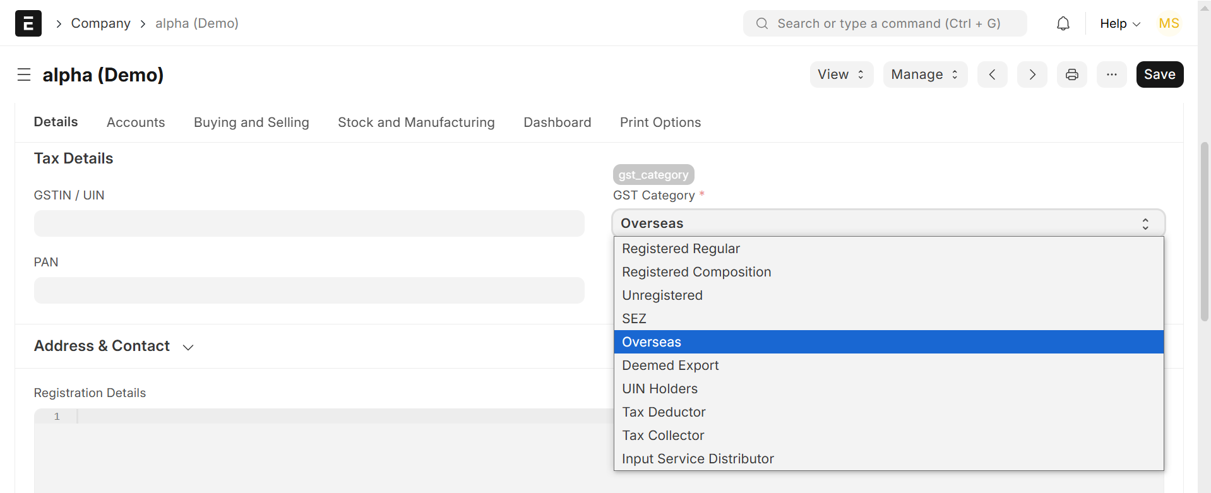1211x493 pixels.
Task: Navigate to Company breadcrumb link
Action: point(100,23)
